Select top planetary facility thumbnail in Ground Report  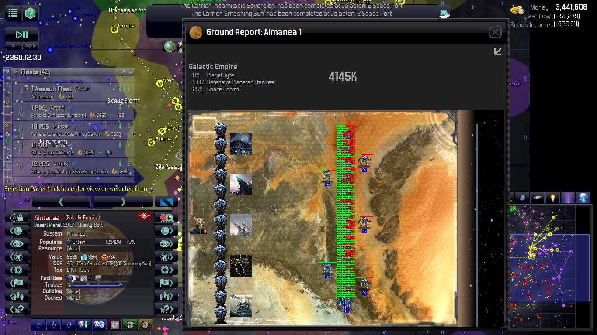[241, 144]
